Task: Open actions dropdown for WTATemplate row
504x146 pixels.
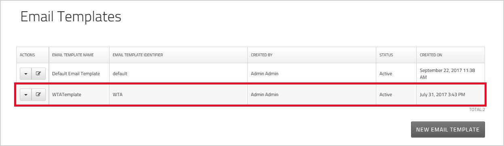Action: coord(26,95)
